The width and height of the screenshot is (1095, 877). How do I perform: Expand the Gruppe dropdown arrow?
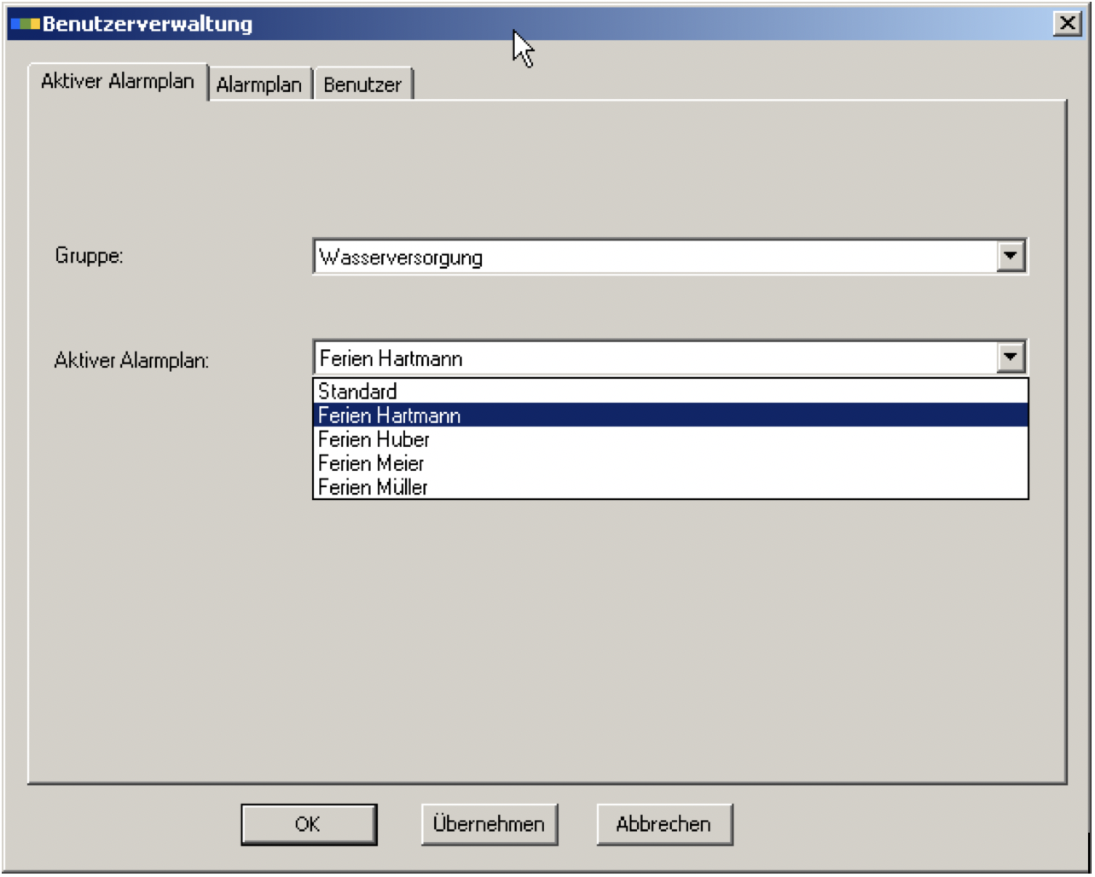click(1011, 256)
